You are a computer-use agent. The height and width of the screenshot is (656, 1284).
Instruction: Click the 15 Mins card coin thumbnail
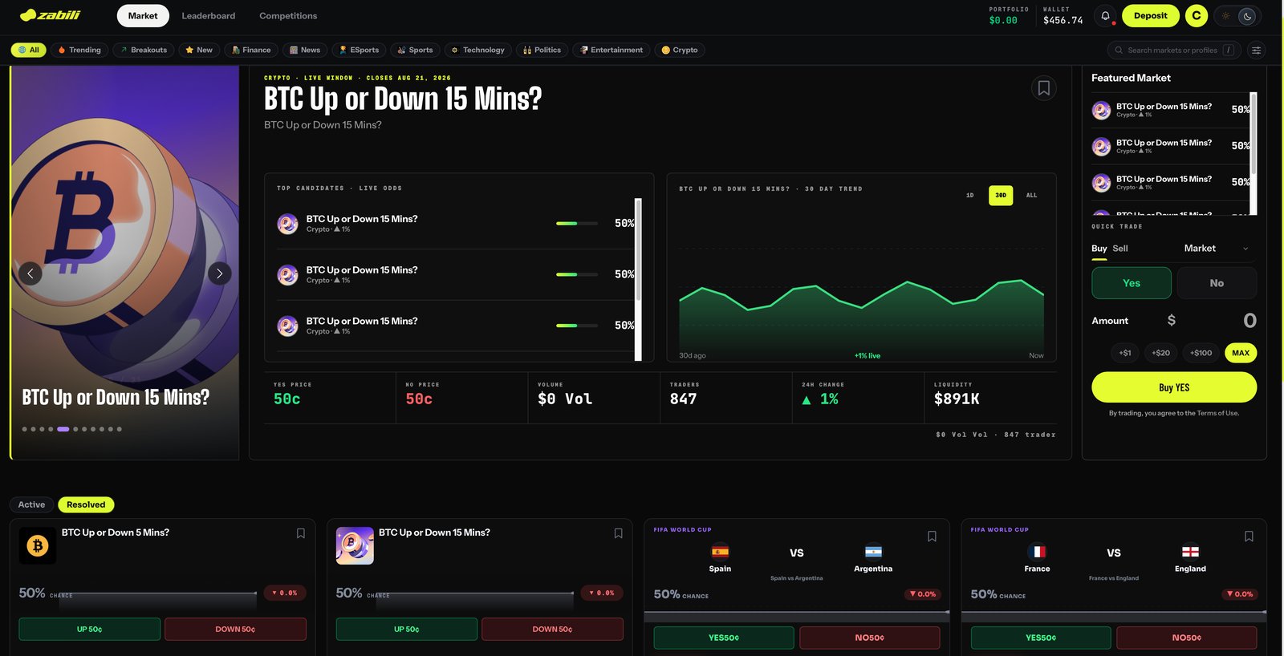point(355,546)
